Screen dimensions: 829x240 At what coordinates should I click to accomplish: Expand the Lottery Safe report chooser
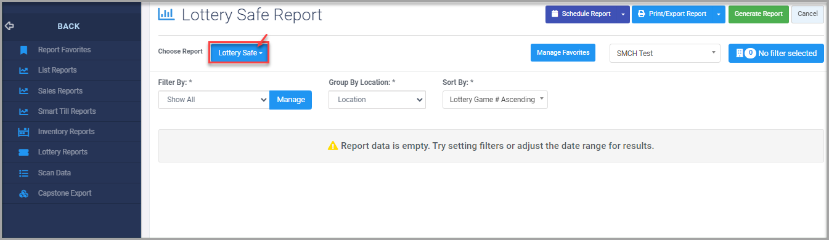tap(240, 54)
